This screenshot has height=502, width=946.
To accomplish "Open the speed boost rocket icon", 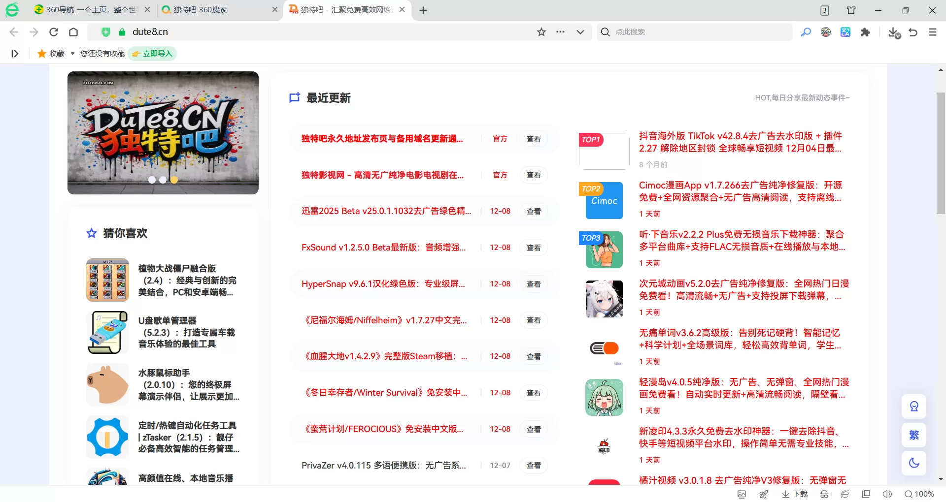I will (764, 494).
